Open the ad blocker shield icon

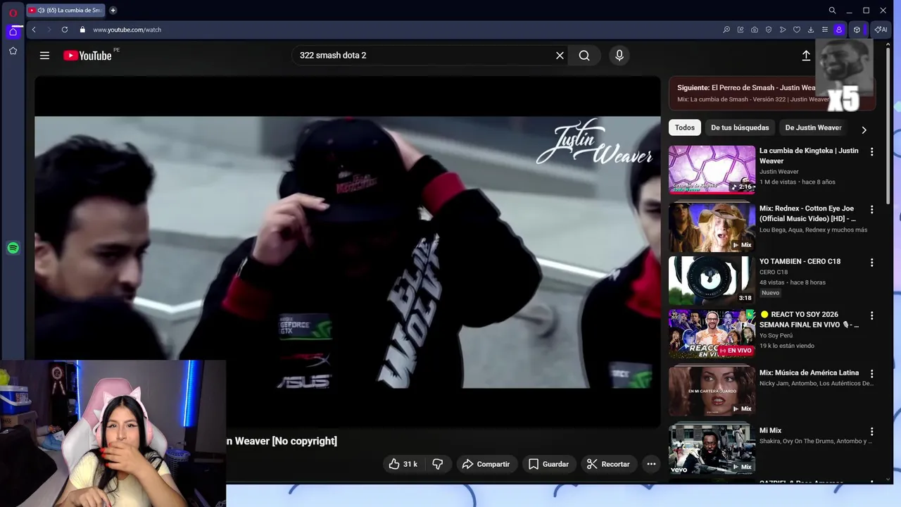tap(769, 30)
